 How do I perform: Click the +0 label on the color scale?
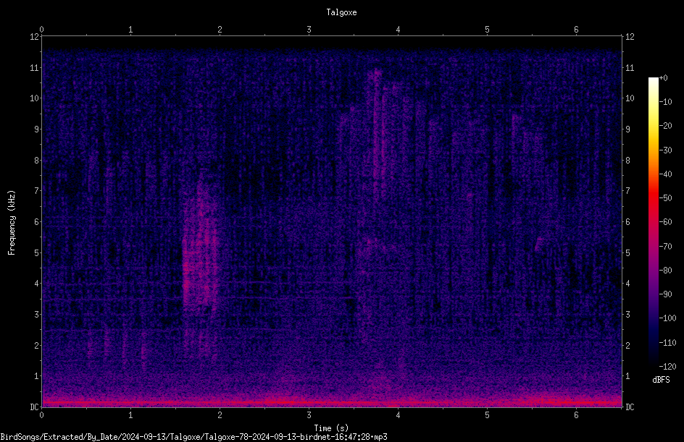pos(663,78)
